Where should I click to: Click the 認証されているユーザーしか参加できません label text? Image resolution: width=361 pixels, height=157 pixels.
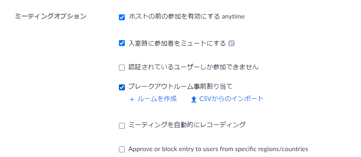coord(193,67)
